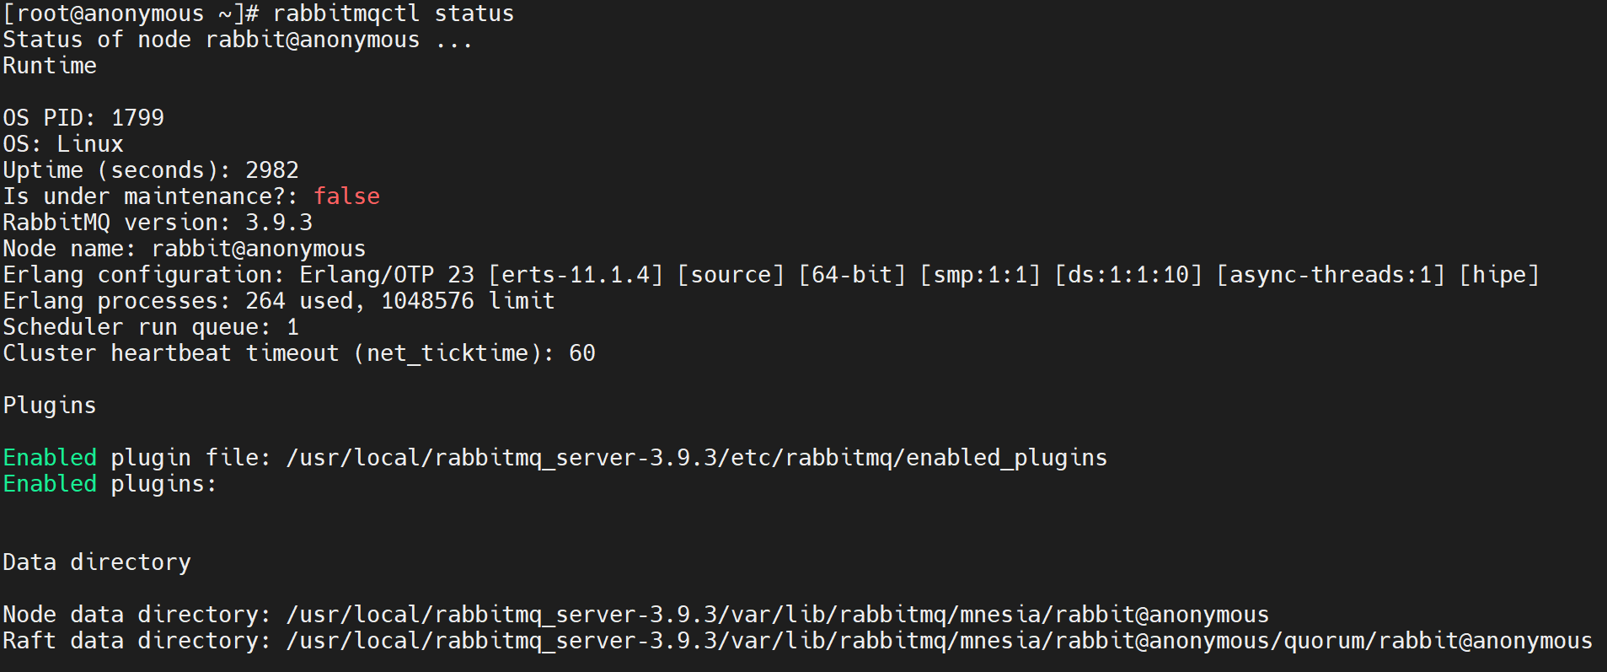The width and height of the screenshot is (1607, 672).
Task: Click the 'Enabled plugins:' line
Action: [x=110, y=484]
